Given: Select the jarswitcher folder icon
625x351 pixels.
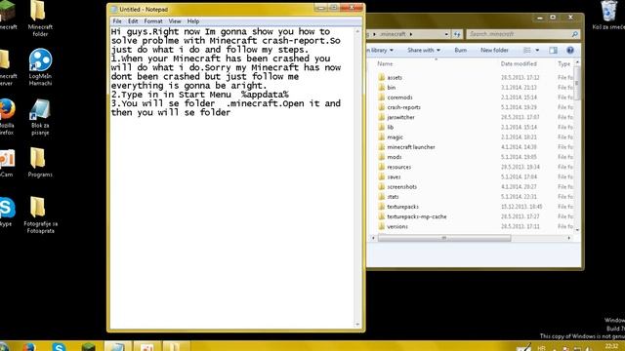Looking at the screenshot, I should [x=382, y=117].
